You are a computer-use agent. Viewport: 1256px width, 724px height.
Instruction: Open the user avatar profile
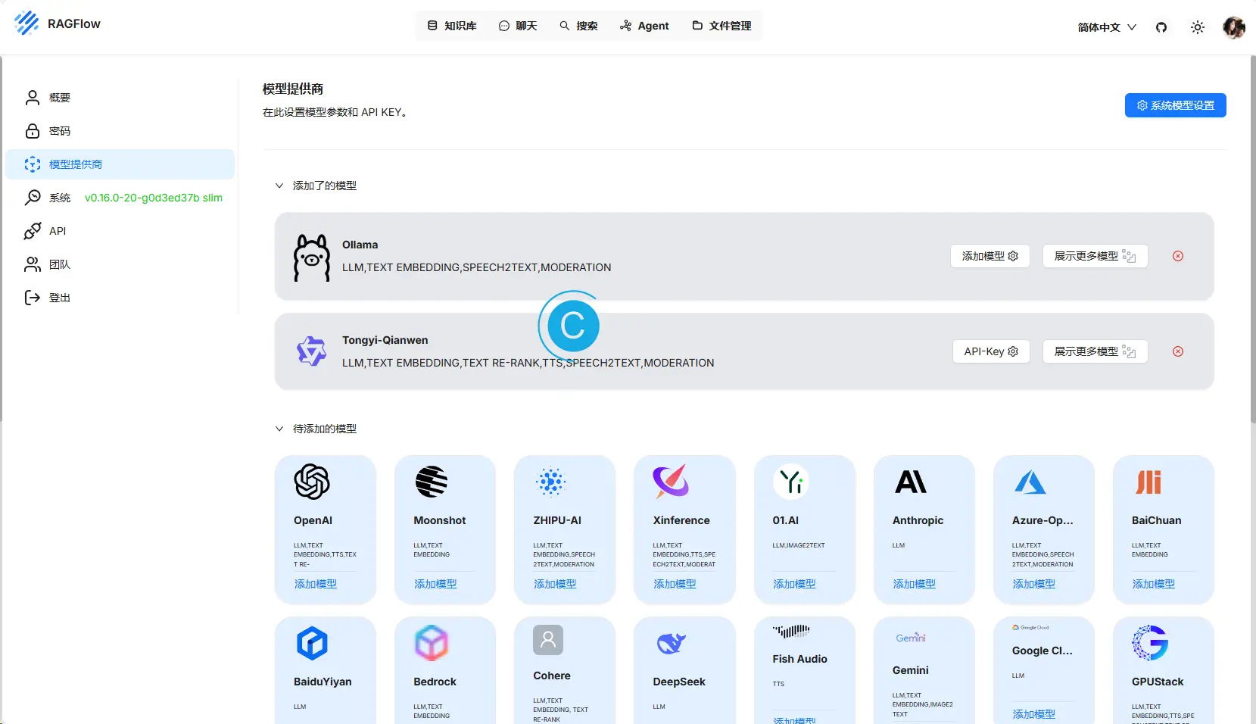click(x=1234, y=27)
